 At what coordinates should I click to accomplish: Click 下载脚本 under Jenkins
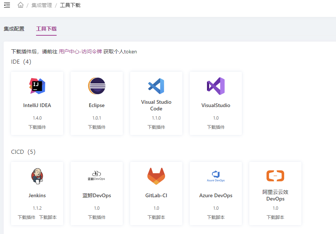tap(48, 217)
